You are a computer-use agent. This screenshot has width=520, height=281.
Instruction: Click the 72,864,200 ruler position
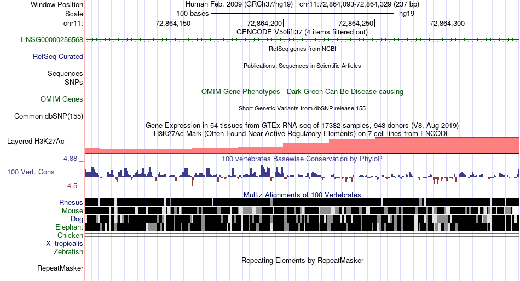[x=264, y=23]
